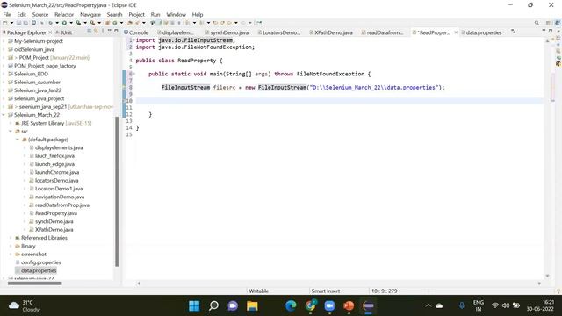
Task: Click the Package Explorer view menu icon
Action: pyautogui.click(x=103, y=32)
